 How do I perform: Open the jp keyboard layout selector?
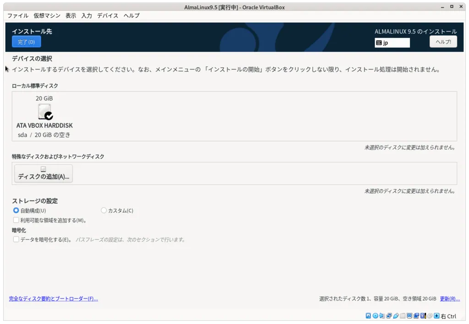tap(392, 42)
